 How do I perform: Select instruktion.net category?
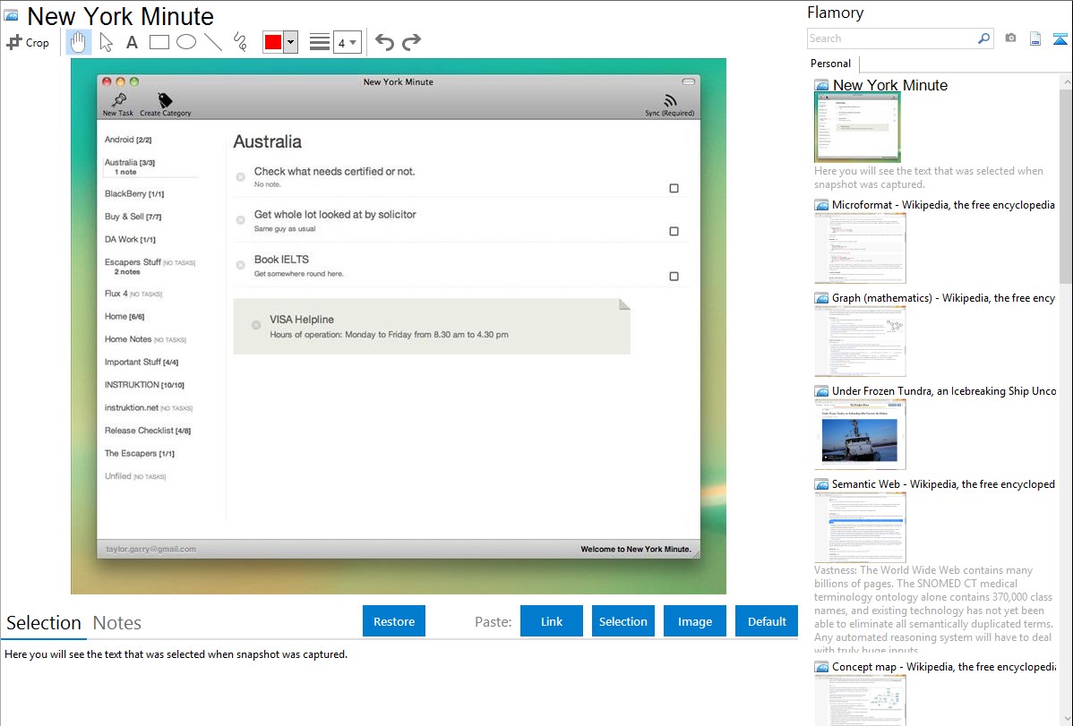pyautogui.click(x=149, y=408)
